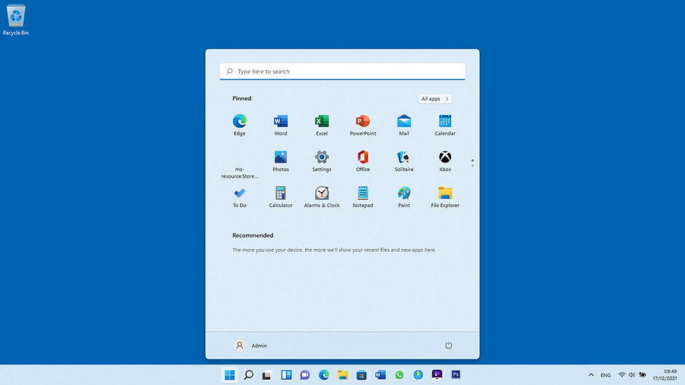Screen dimensions: 685x385
Task: Open Microsoft Store on the taskbar
Action: pos(361,374)
